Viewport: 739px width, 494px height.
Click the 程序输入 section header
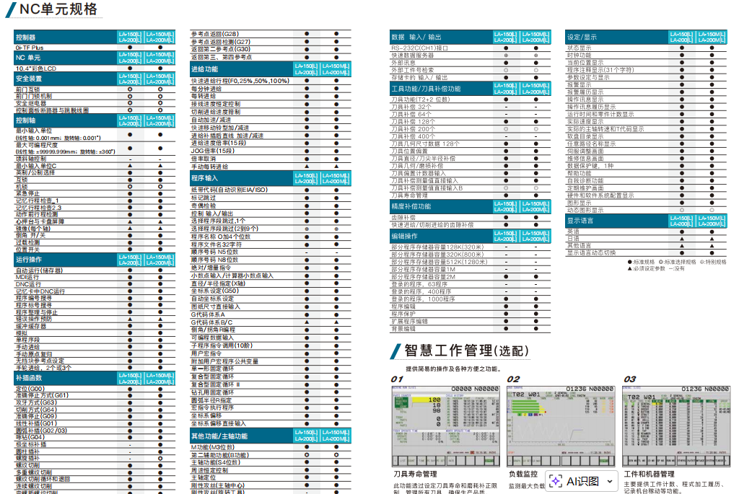pyautogui.click(x=205, y=177)
